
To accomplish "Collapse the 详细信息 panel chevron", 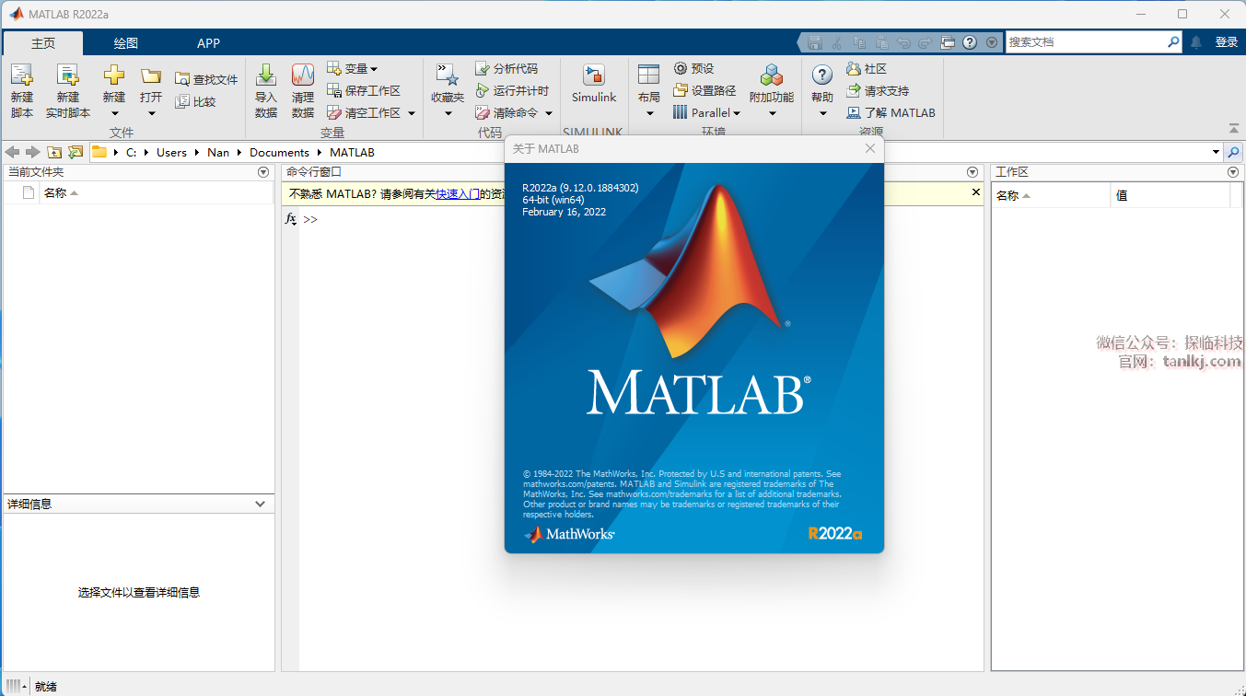I will 261,504.
